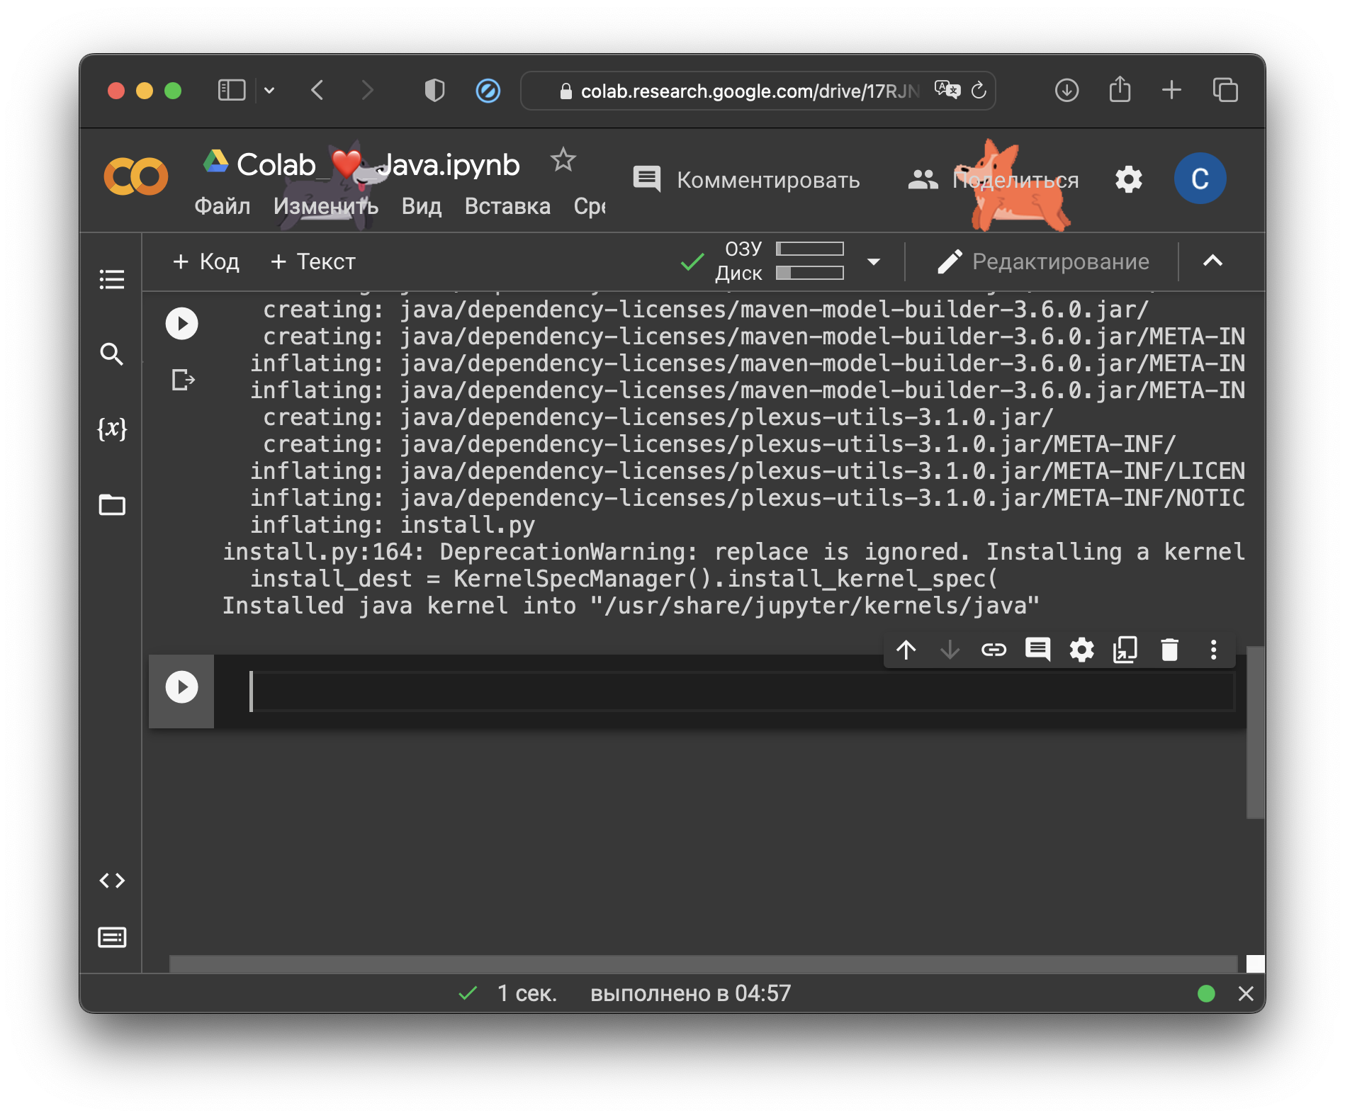Open a new Safari tab

[1172, 90]
